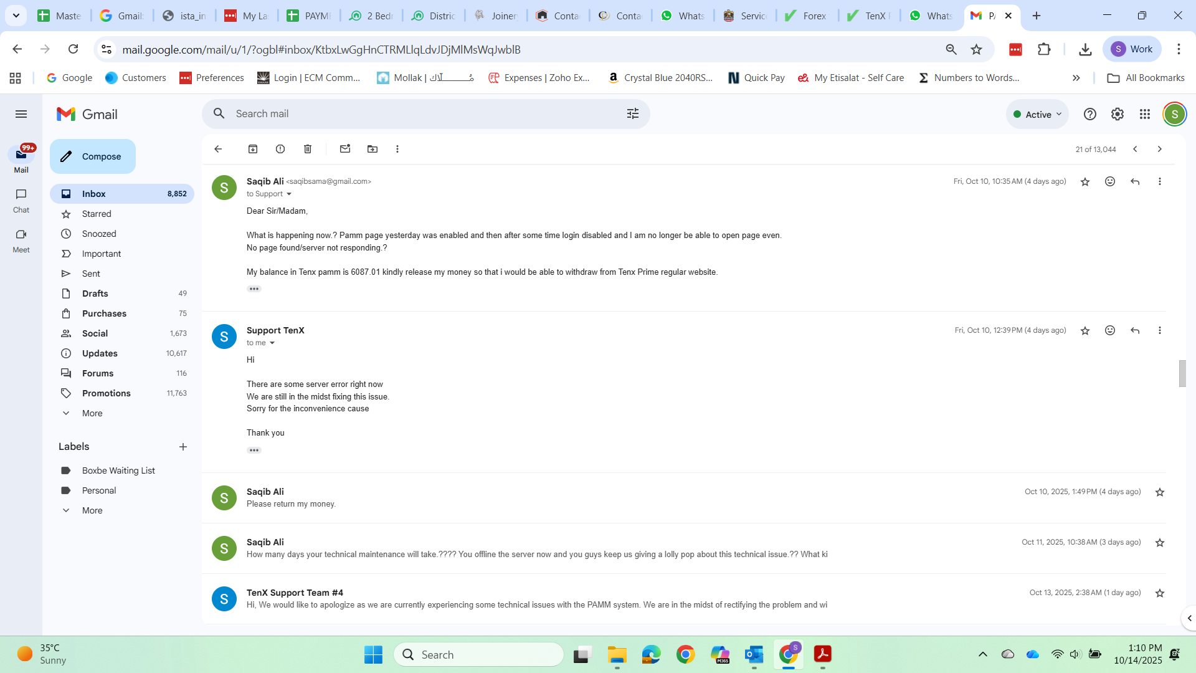Mark the conversation as unread
The width and height of the screenshot is (1196, 673).
[x=345, y=149]
